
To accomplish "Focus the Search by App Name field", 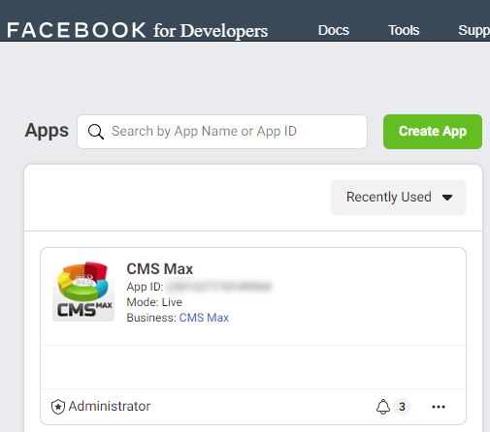I will click(x=222, y=132).
